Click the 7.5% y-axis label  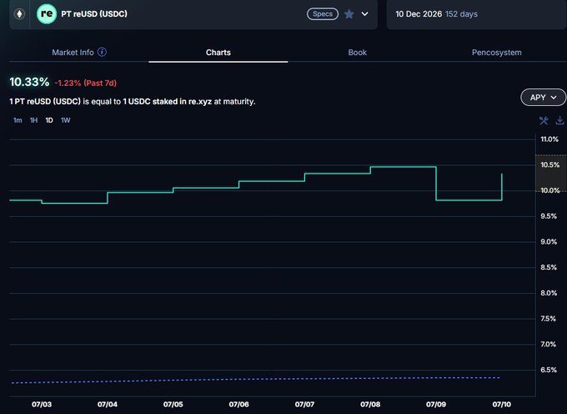549,319
